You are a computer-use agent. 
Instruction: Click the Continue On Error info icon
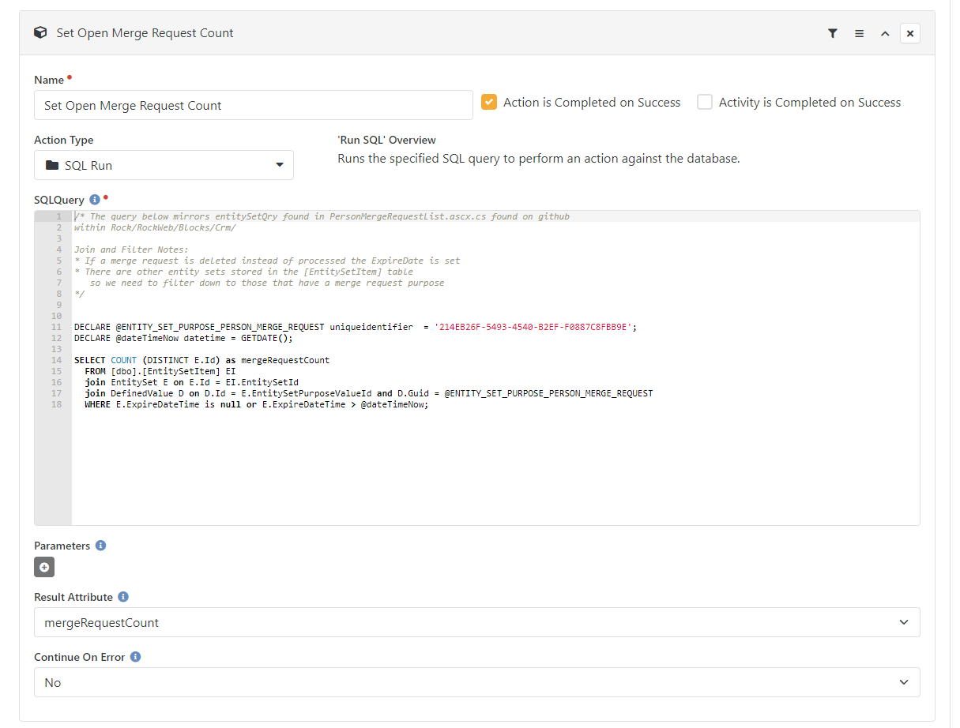coord(135,657)
